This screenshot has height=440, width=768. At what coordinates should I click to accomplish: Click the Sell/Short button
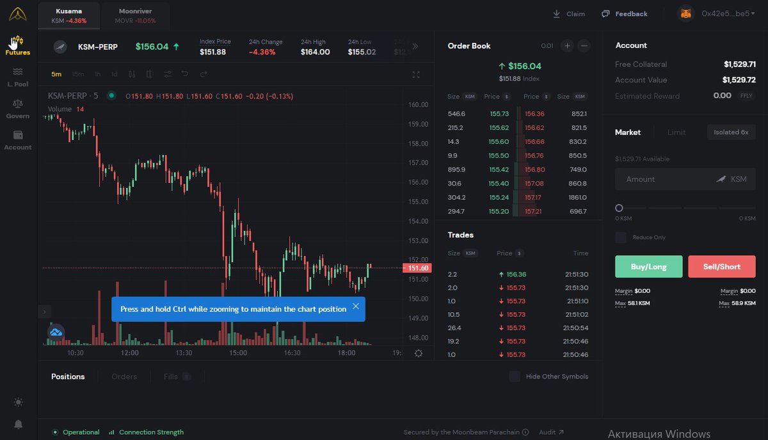pos(722,267)
